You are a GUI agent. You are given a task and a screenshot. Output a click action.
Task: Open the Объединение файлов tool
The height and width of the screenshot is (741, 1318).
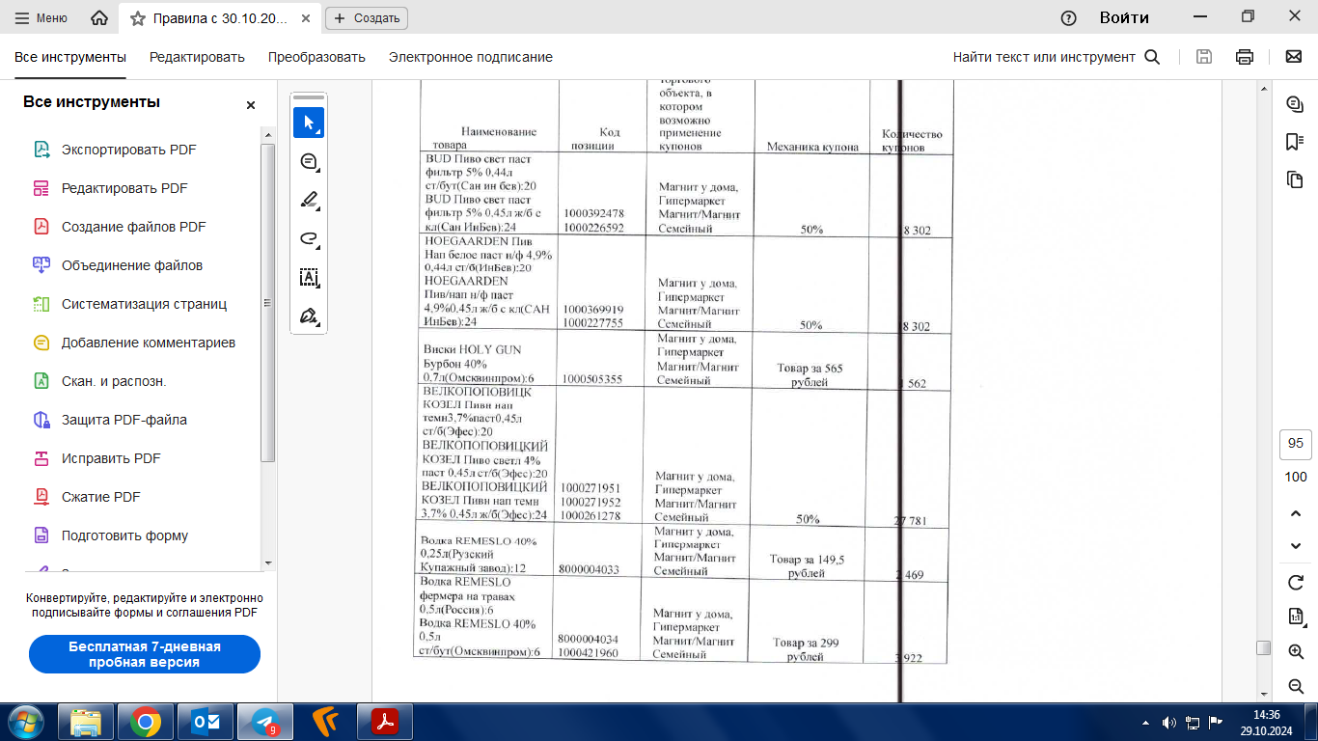pos(132,265)
